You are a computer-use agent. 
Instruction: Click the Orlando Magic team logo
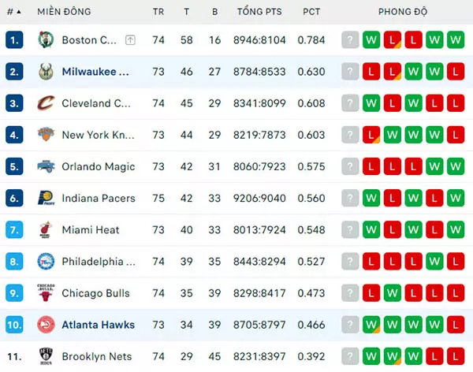tap(46, 166)
